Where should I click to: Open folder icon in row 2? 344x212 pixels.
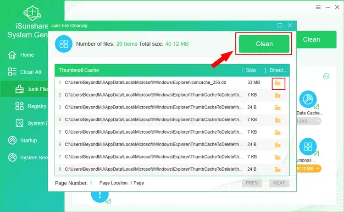coord(278,95)
